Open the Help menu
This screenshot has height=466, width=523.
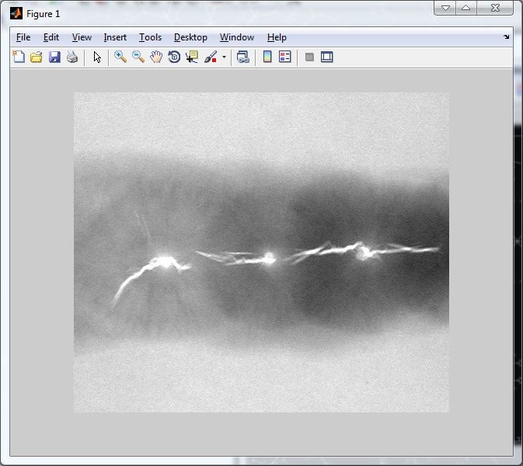pyautogui.click(x=277, y=37)
